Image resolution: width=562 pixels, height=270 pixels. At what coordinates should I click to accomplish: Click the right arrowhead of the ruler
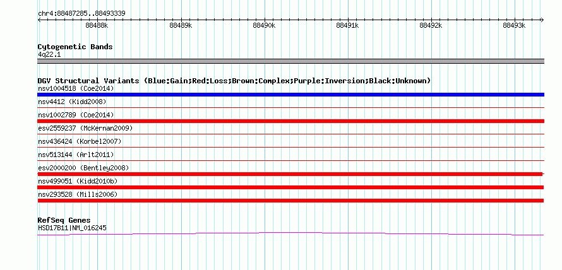coord(542,20)
